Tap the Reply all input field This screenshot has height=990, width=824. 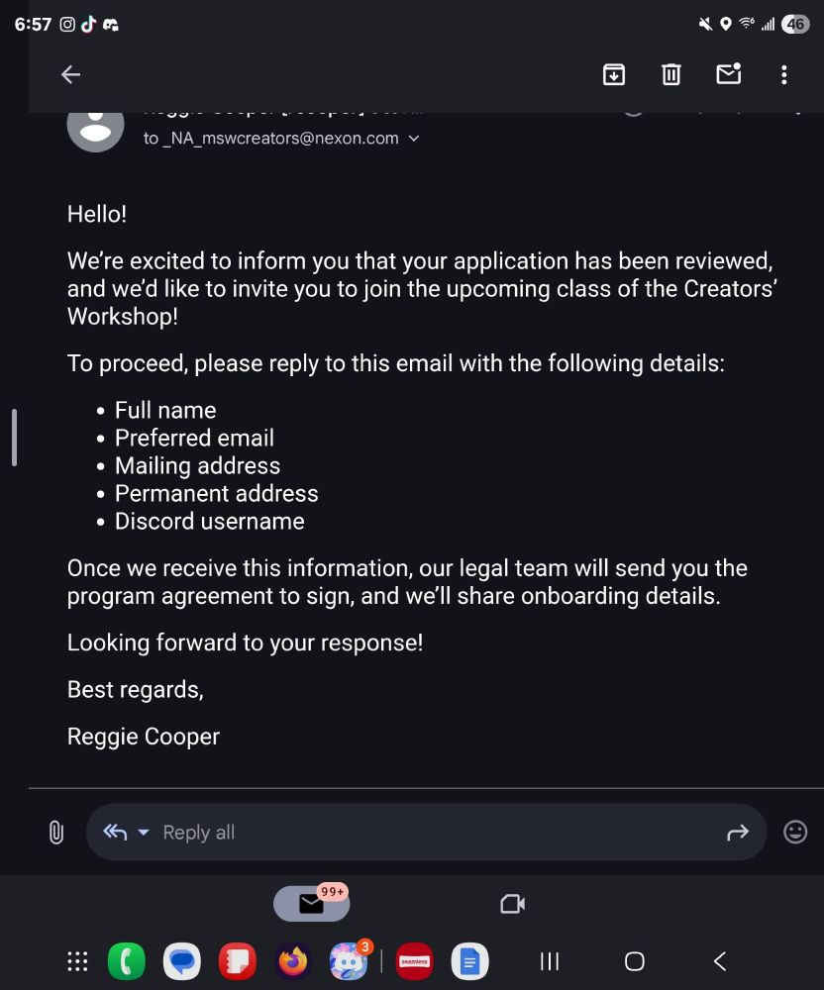[426, 833]
